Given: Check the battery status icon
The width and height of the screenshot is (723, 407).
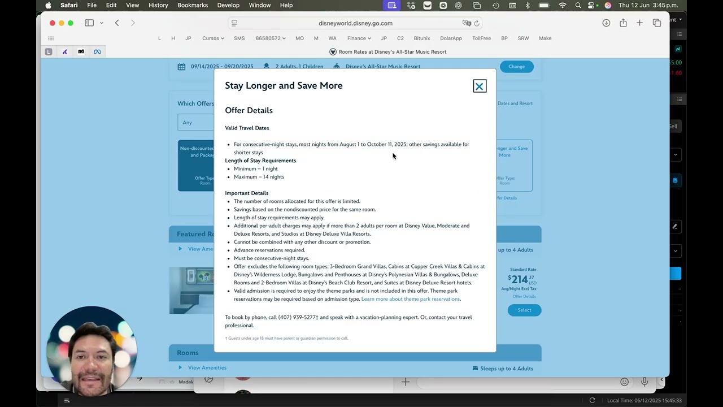Looking at the screenshot, I should pos(545,6).
